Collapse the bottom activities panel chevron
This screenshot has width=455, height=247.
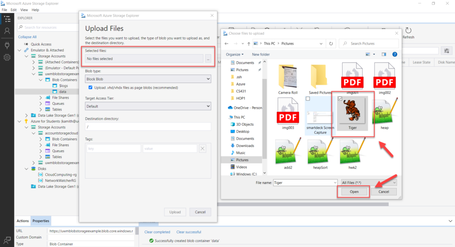coord(450,221)
